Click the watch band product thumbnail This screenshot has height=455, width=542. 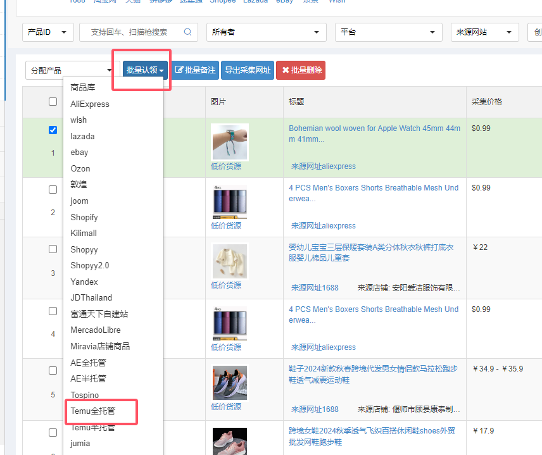coord(230,142)
